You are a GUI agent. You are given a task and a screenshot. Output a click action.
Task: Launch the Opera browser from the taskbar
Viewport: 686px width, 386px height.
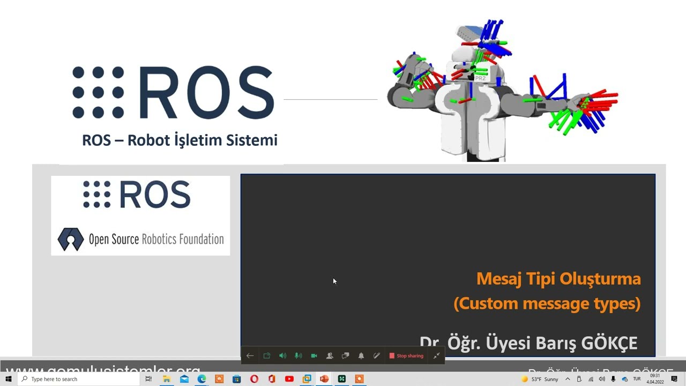pyautogui.click(x=254, y=379)
